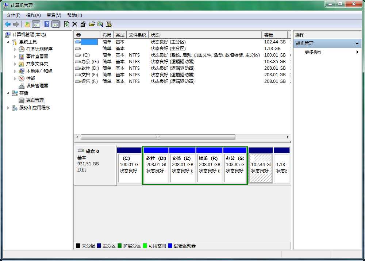Collapse the 磁盘管理 actions section arrow

[357, 43]
